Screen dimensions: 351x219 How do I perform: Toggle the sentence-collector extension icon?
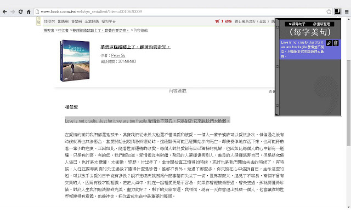pos(338,11)
